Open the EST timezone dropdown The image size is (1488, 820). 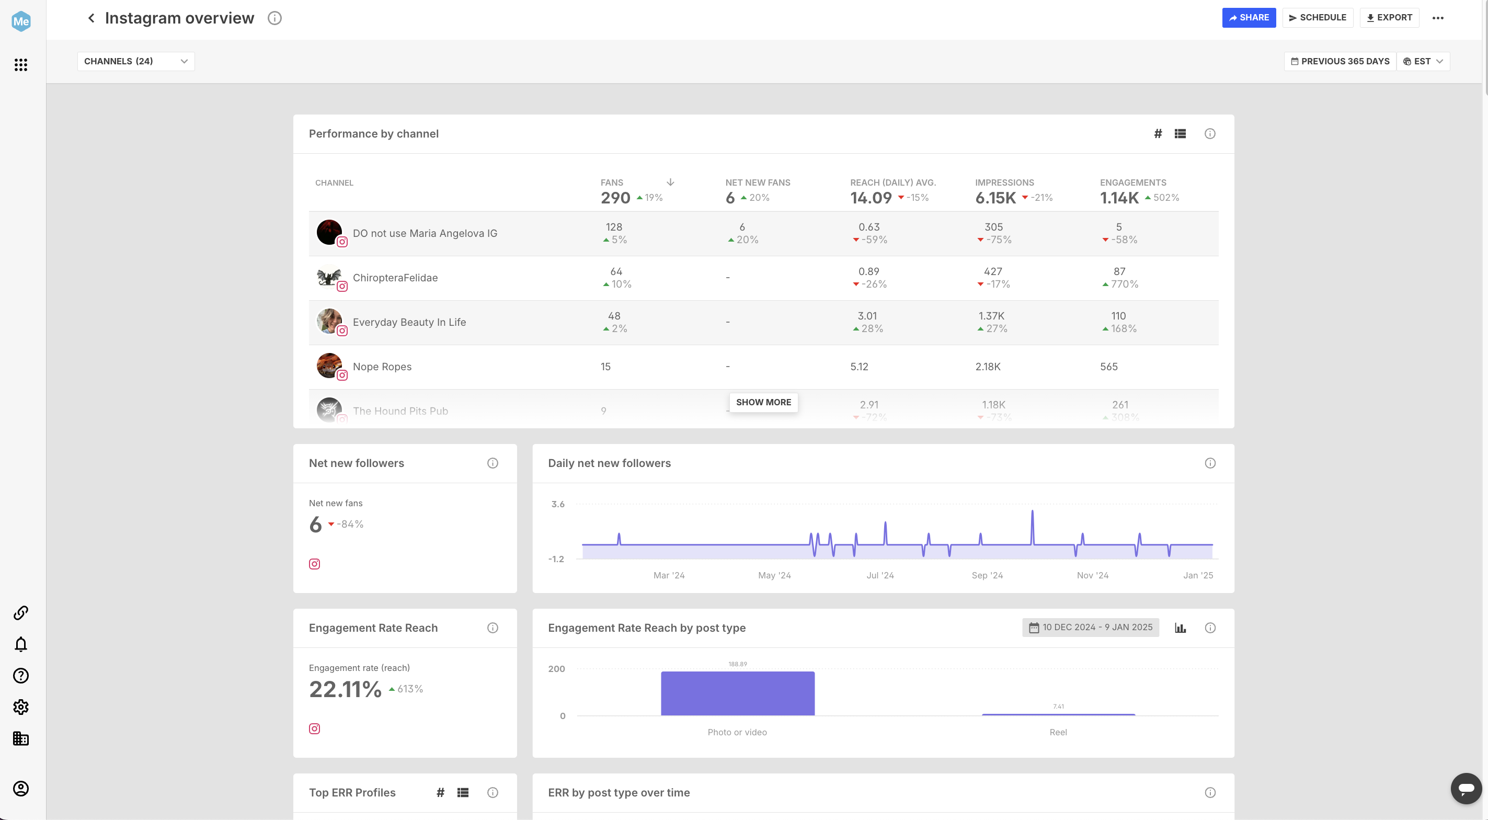pyautogui.click(x=1423, y=61)
